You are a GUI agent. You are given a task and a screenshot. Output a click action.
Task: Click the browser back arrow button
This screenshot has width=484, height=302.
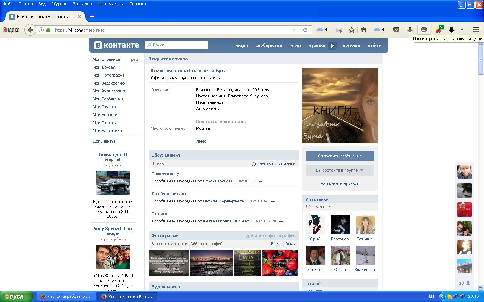click(x=30, y=30)
